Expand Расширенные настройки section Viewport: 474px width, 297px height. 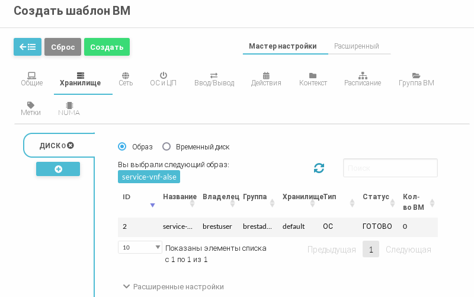click(x=173, y=286)
